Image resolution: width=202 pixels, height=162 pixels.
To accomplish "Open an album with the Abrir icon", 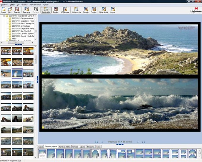I will tap(10, 10).
